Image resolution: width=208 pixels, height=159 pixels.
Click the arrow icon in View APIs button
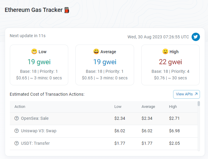pos(196,94)
